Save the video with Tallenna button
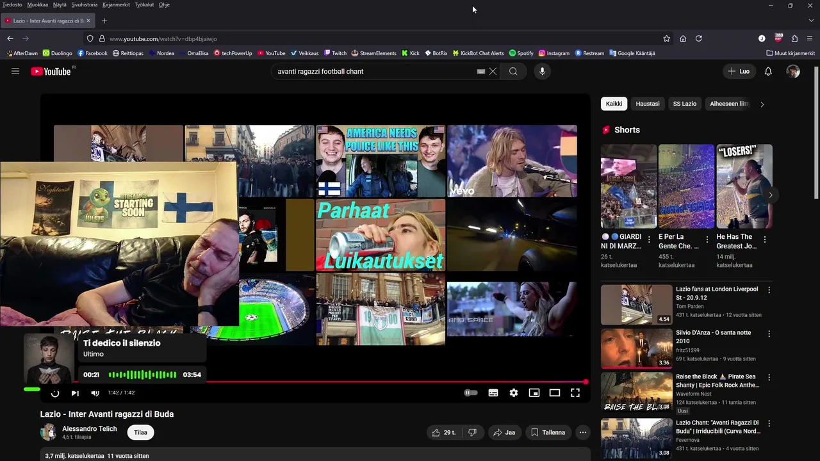 pos(548,432)
